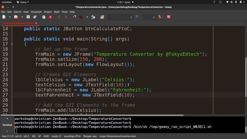Viewport: 247px width, 139px height.
Task: Click the editor's vertical scrollbar
Action: coord(246,77)
